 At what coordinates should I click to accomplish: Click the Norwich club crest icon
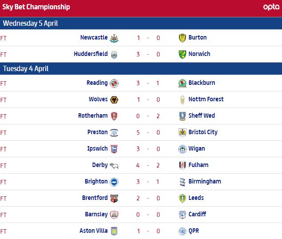click(x=182, y=54)
